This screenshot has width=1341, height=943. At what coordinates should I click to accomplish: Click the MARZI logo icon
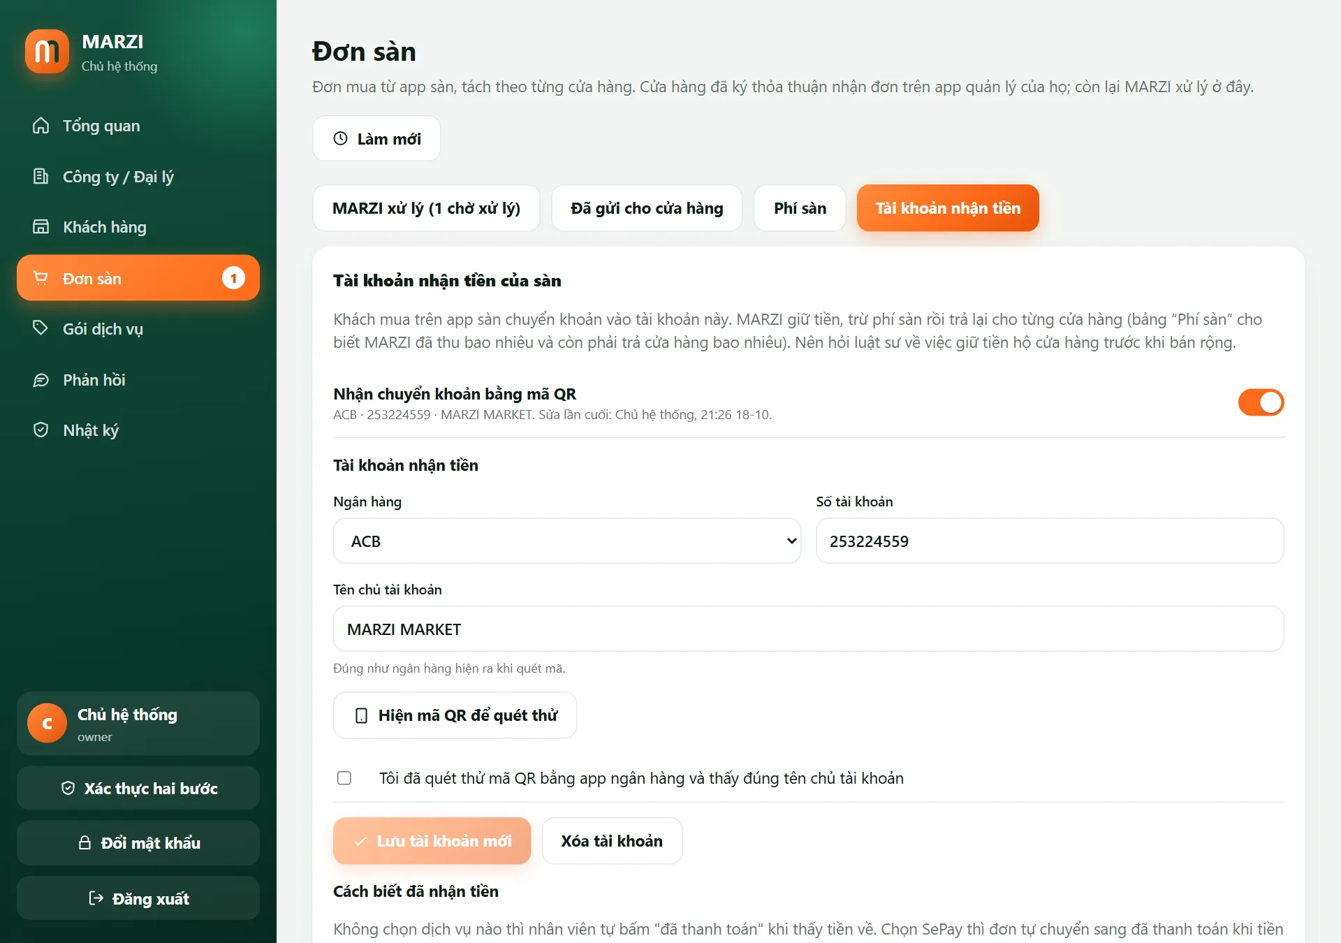[x=47, y=51]
